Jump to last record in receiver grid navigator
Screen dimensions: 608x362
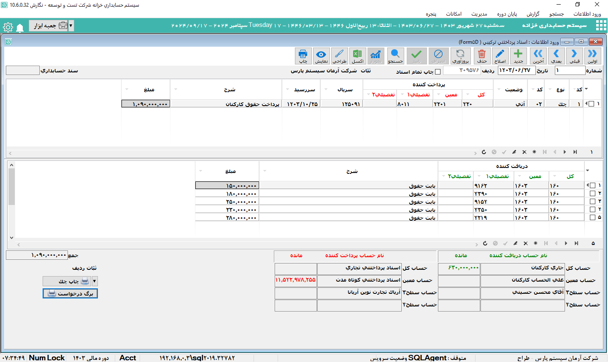(576, 243)
